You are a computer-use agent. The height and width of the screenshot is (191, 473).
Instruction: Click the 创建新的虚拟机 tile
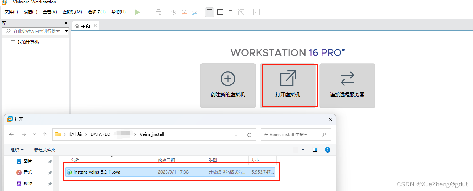[228, 85]
